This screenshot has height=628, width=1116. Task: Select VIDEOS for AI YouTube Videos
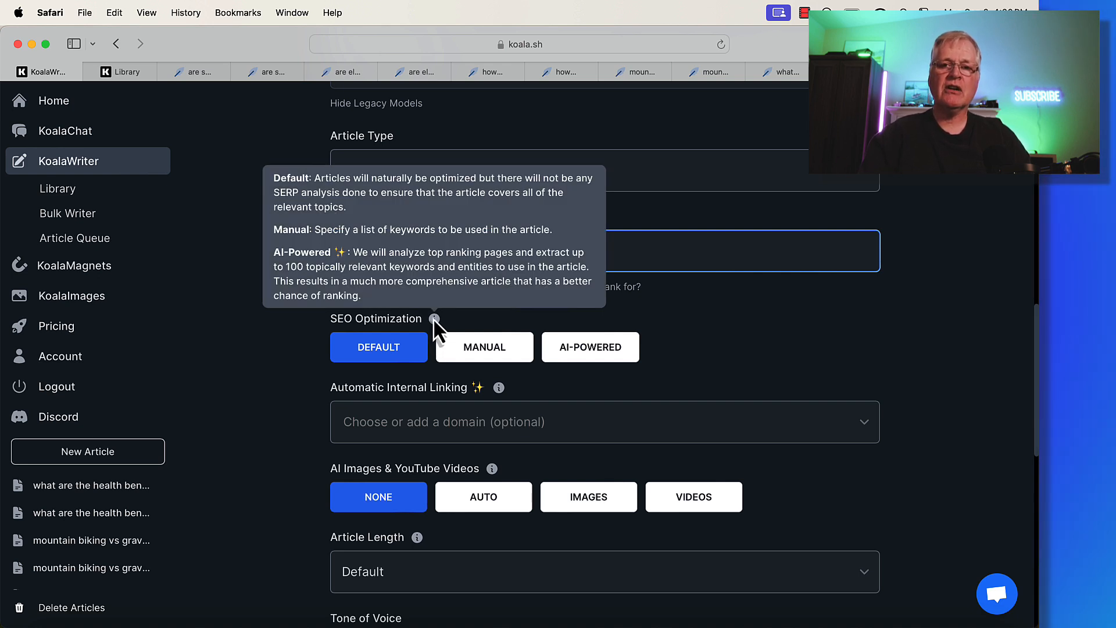[x=693, y=497]
